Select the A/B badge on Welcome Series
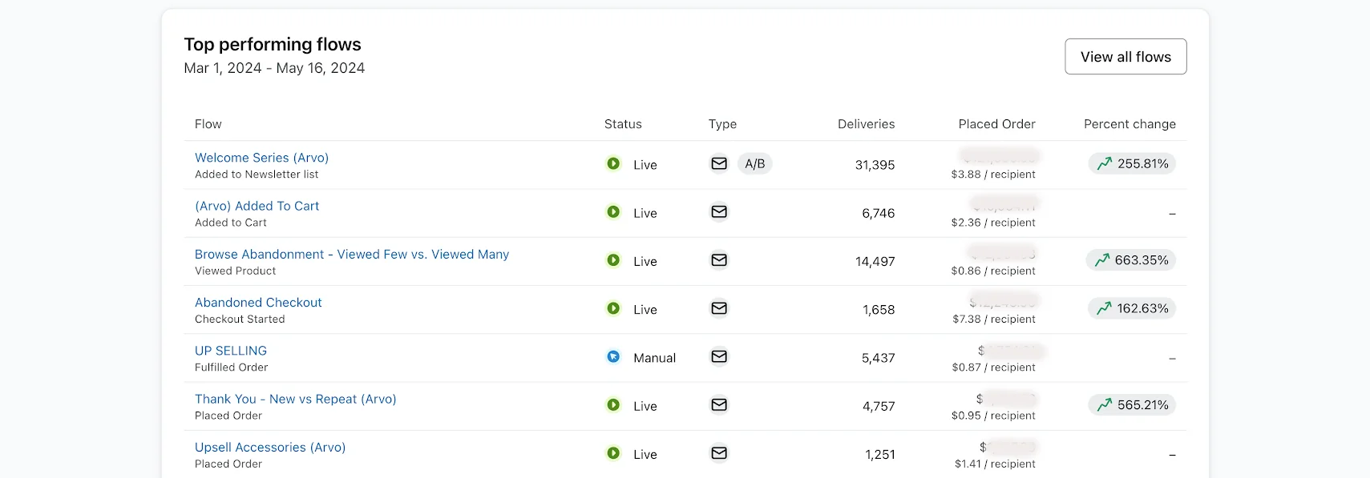The image size is (1370, 478). [754, 163]
